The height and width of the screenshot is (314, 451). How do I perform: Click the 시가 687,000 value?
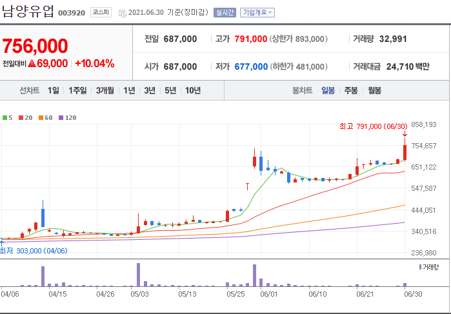click(180, 66)
